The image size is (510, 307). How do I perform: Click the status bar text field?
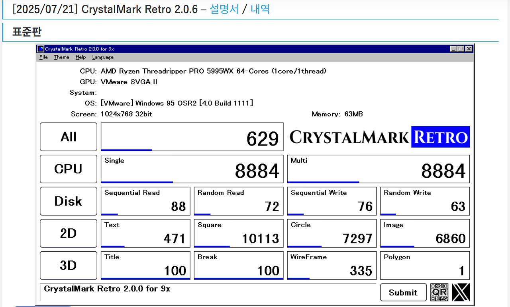208,292
